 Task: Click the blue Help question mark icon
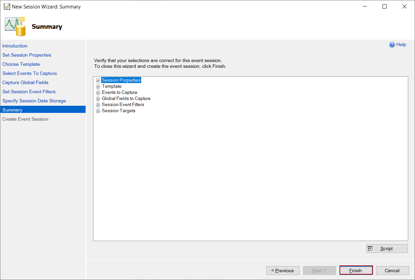click(392, 45)
